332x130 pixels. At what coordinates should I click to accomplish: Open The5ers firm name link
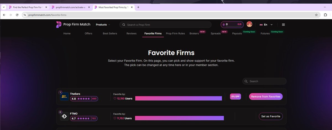(x=75, y=94)
